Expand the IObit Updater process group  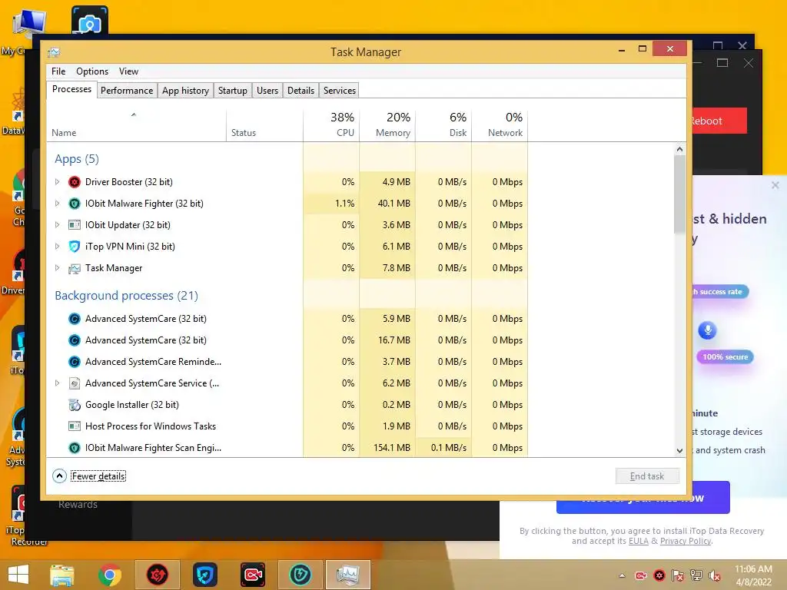57,225
